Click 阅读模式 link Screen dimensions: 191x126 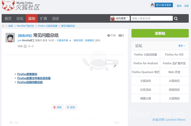tap(89, 40)
